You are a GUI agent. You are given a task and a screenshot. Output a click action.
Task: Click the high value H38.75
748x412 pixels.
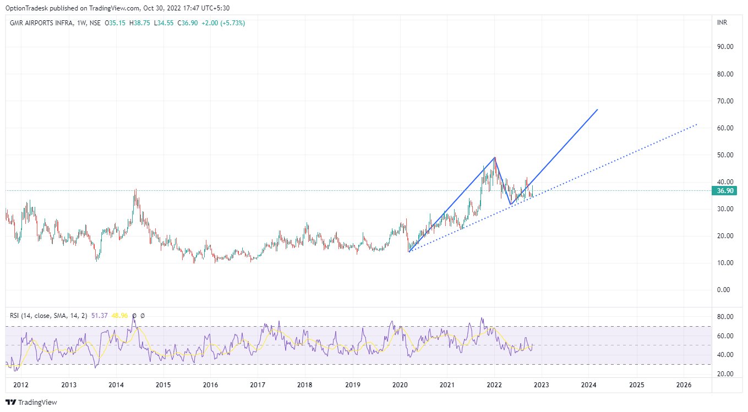click(140, 23)
